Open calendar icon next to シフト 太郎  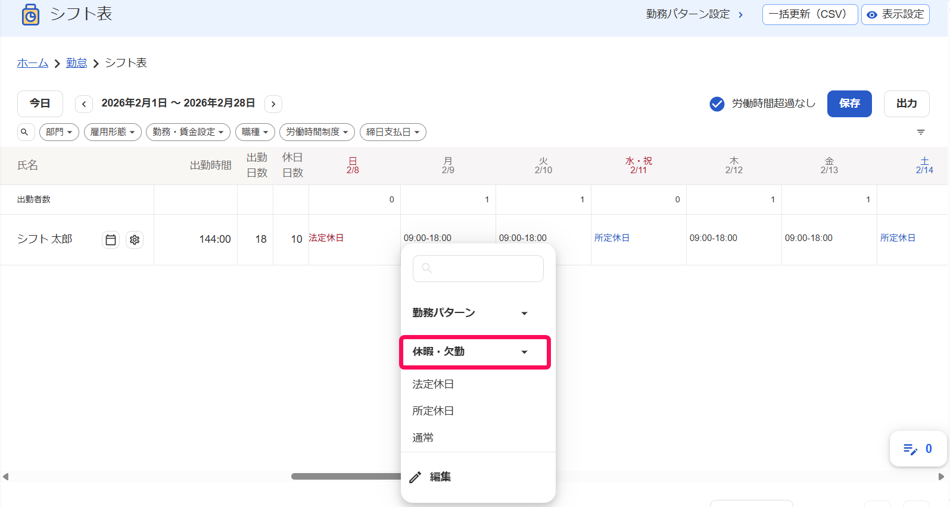tap(111, 240)
